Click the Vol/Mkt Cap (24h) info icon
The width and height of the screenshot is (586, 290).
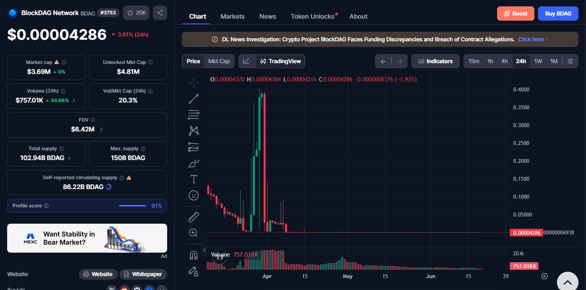pyautogui.click(x=150, y=91)
